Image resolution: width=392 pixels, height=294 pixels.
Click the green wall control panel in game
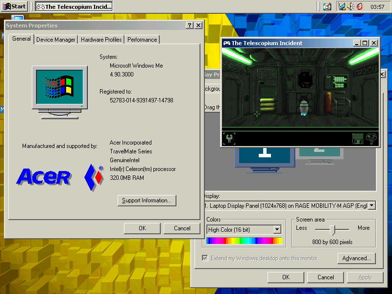point(337,82)
